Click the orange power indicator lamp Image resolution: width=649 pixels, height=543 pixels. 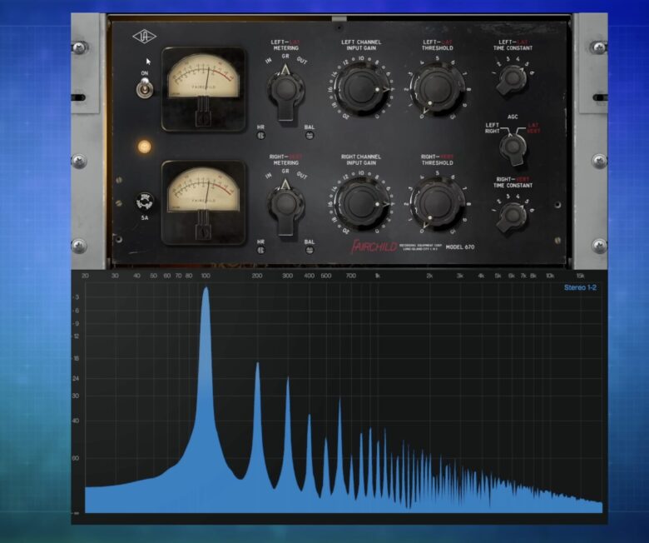click(145, 147)
